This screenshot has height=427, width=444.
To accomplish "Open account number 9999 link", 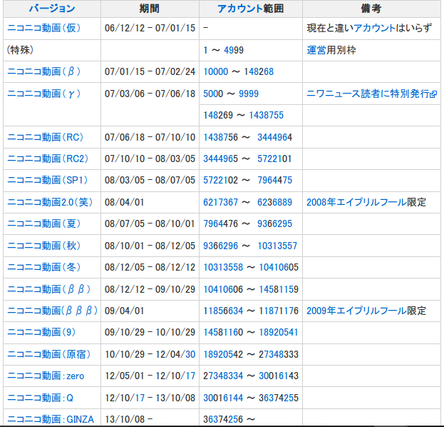I will (x=249, y=94).
